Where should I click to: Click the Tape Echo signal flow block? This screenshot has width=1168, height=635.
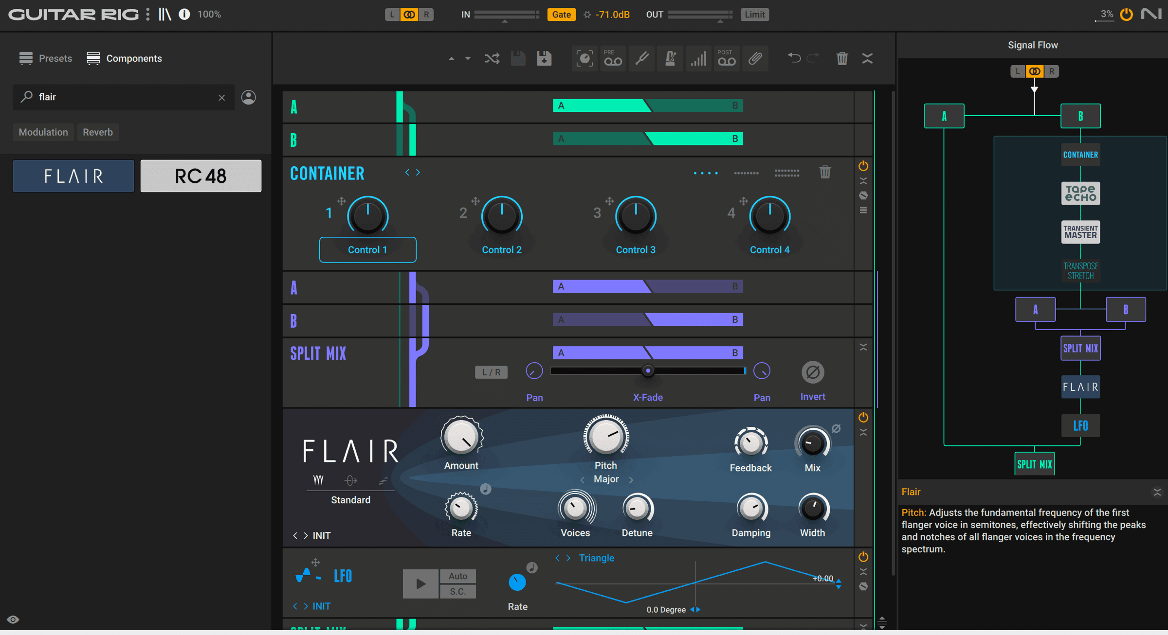point(1080,194)
